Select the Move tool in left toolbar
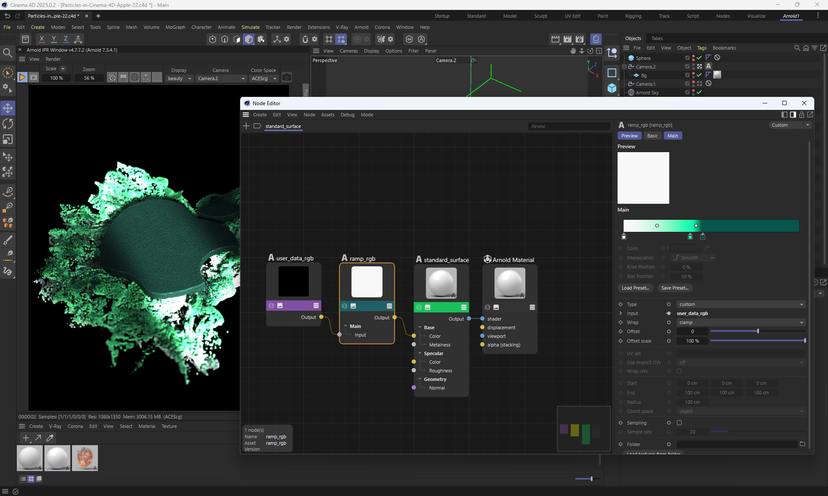The width and height of the screenshot is (828, 496). point(8,108)
